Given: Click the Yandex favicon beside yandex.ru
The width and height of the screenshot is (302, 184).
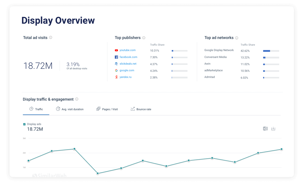Looking at the screenshot, I should pos(116,77).
